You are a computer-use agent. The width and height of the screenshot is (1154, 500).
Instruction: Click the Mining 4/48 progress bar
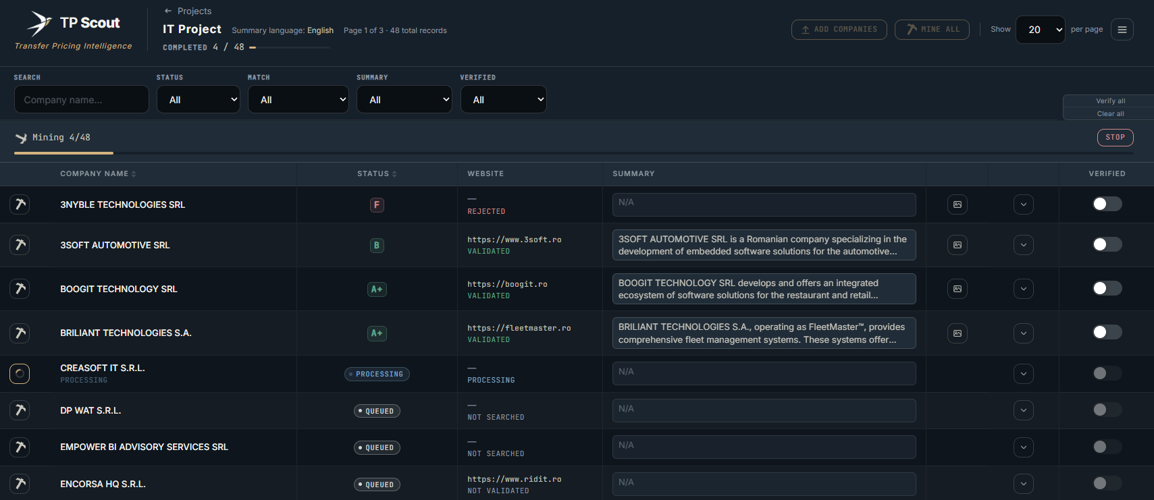coord(574,153)
